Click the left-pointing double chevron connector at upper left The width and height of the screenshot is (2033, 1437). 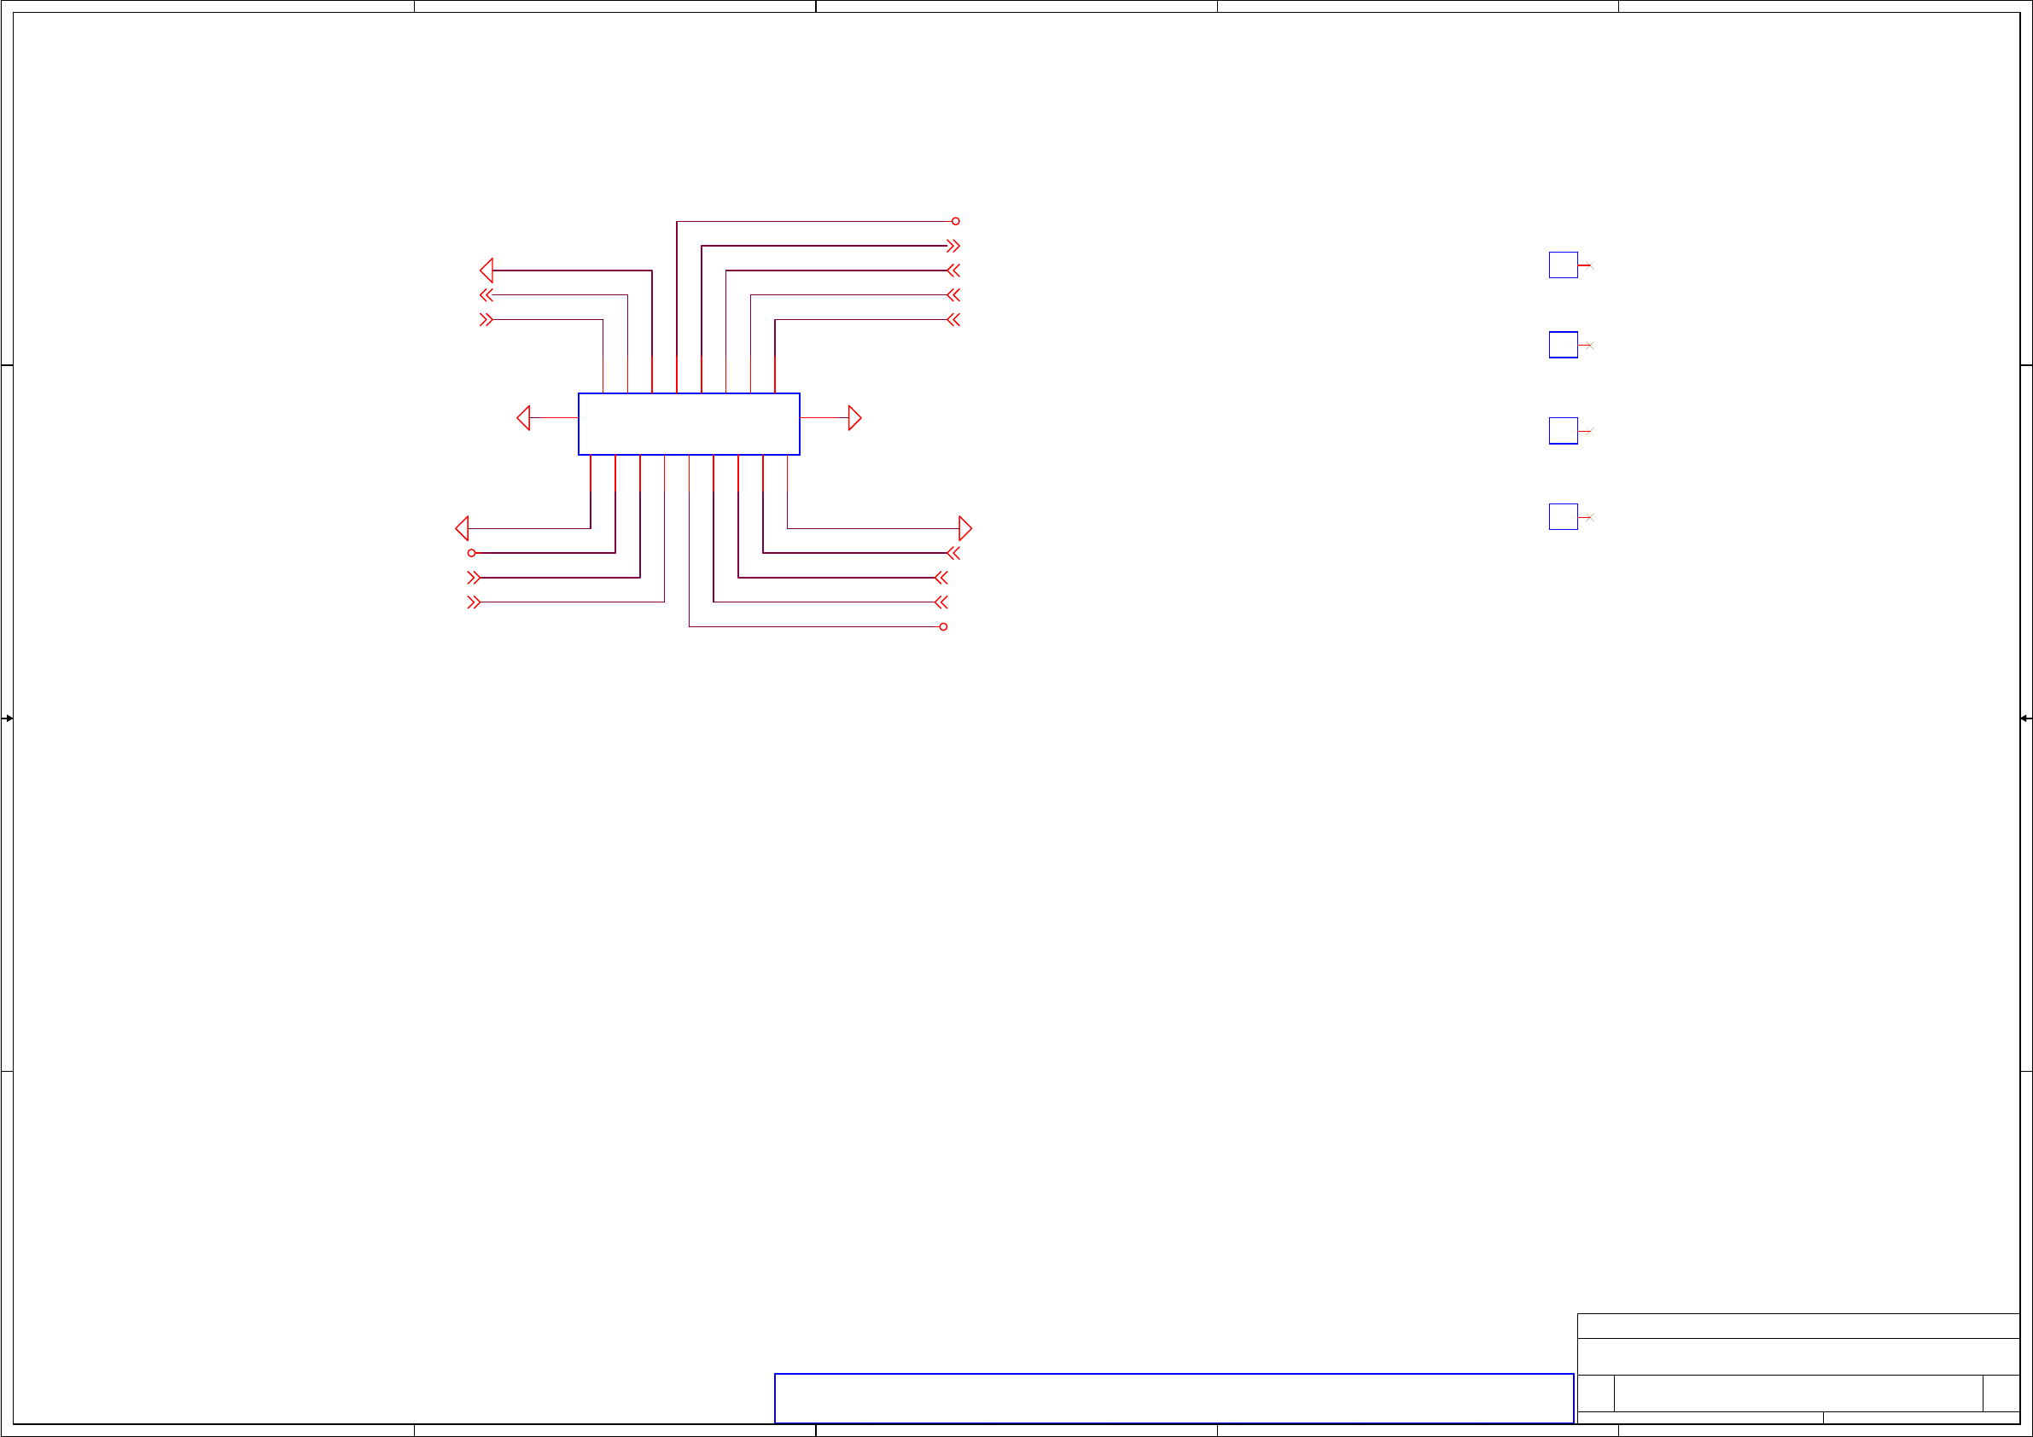coord(486,295)
